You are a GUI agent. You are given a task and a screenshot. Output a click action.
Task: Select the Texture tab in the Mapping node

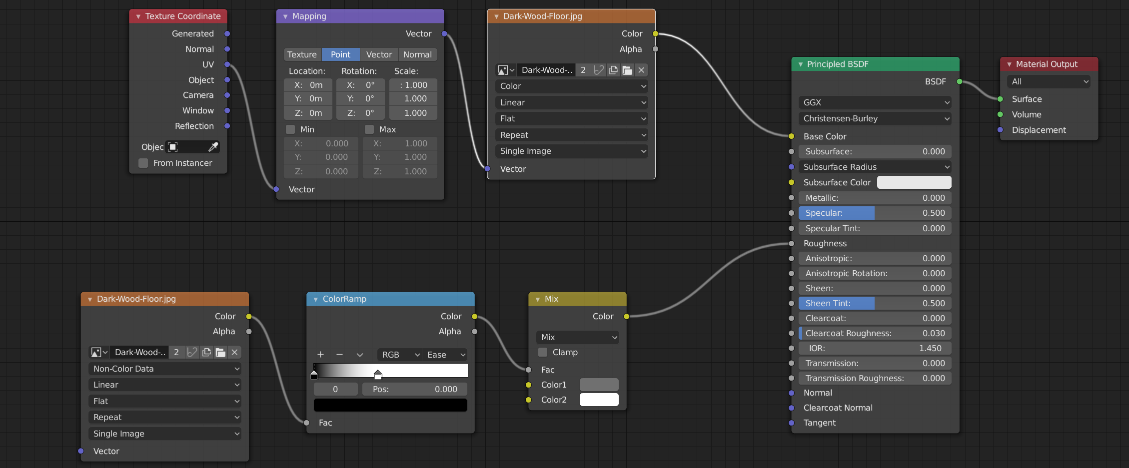[x=302, y=54]
